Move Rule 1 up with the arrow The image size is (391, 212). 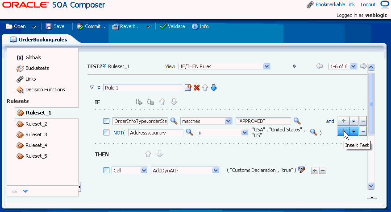tap(205, 88)
